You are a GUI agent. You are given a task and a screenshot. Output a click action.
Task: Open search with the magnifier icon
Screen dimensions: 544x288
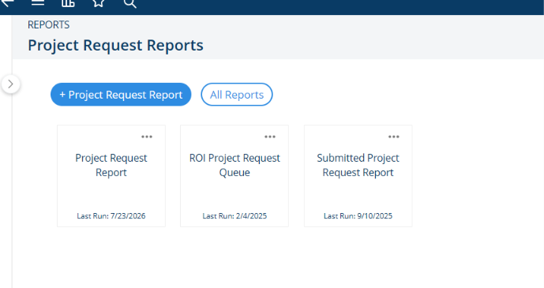point(129,3)
